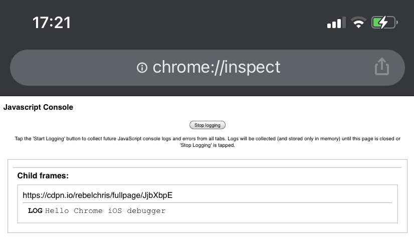Tap the Wi-Fi status icon
414x238 pixels.
pyautogui.click(x=358, y=23)
